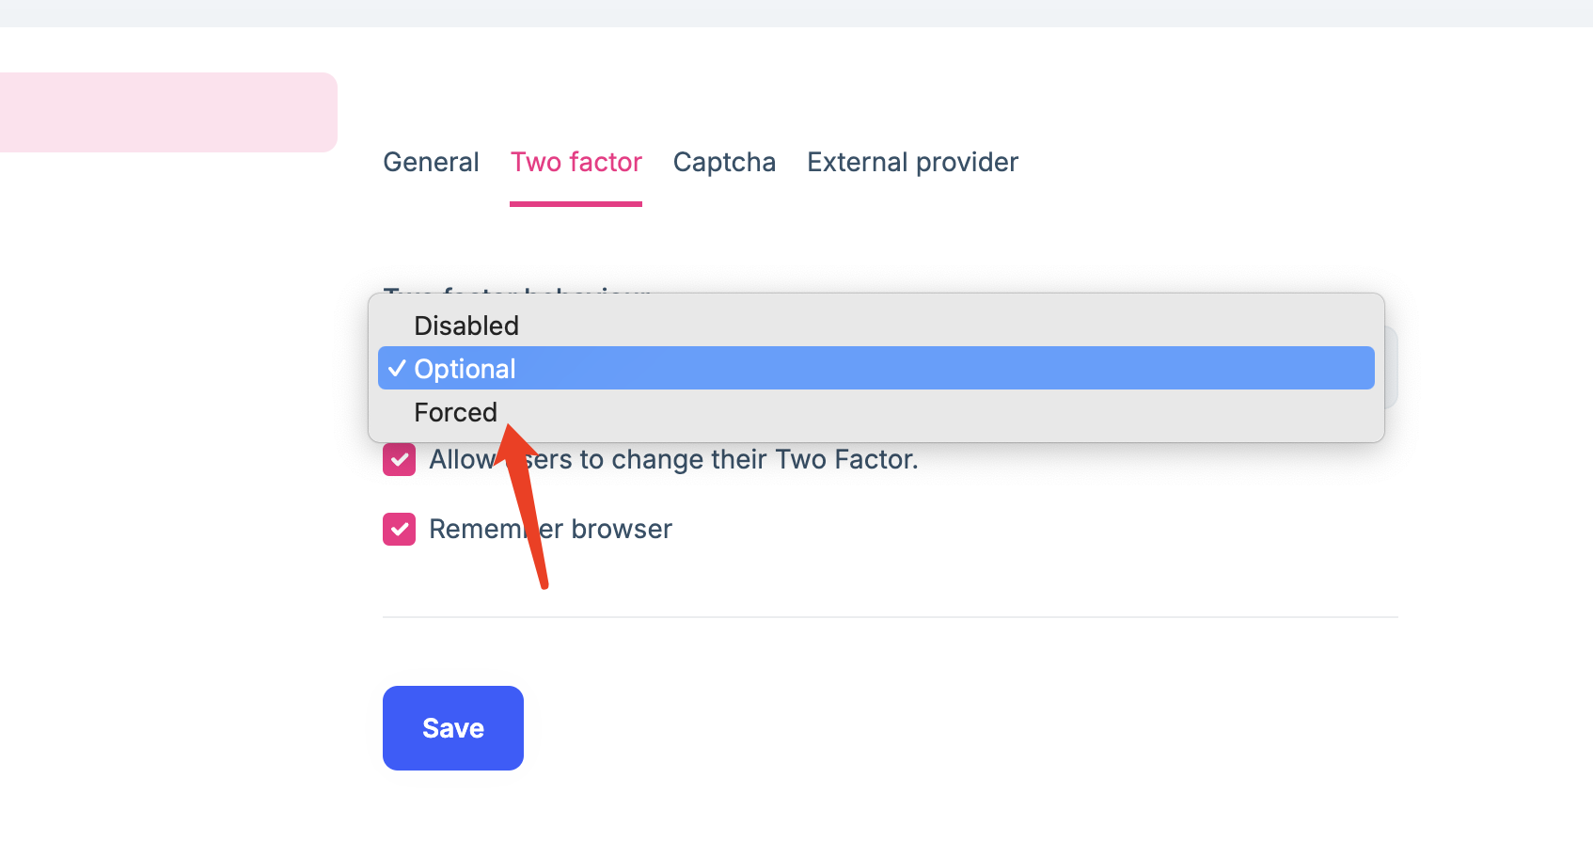Pick Forced from the dropdown list
This screenshot has width=1593, height=858.
pyautogui.click(x=455, y=412)
